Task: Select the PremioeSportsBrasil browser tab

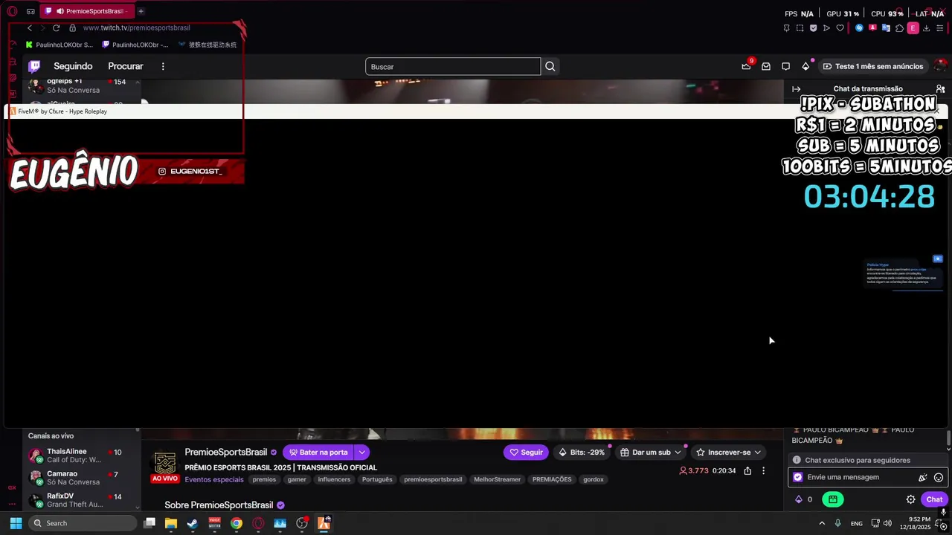Action: pos(88,11)
